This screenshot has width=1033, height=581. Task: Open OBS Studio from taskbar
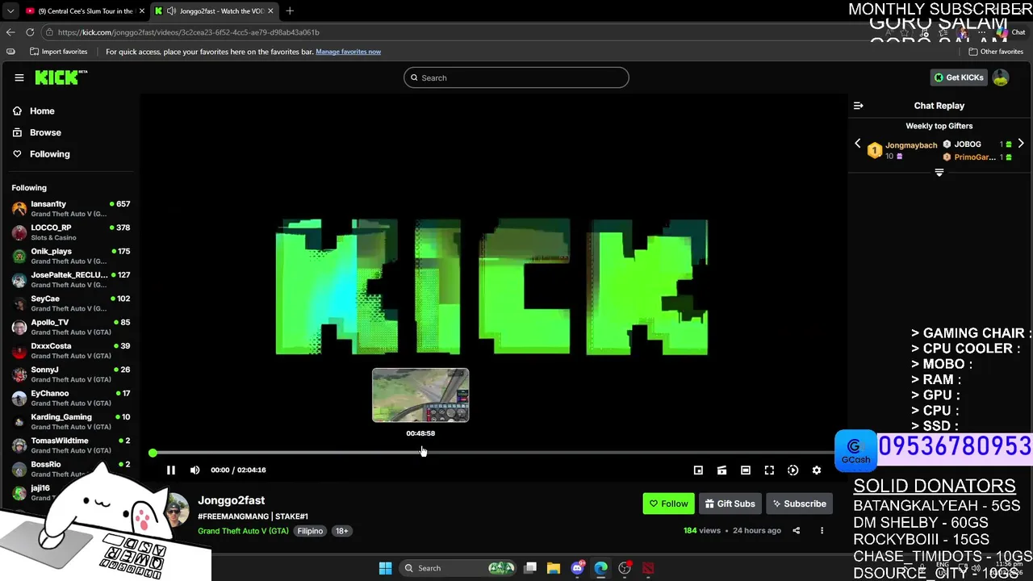click(625, 568)
